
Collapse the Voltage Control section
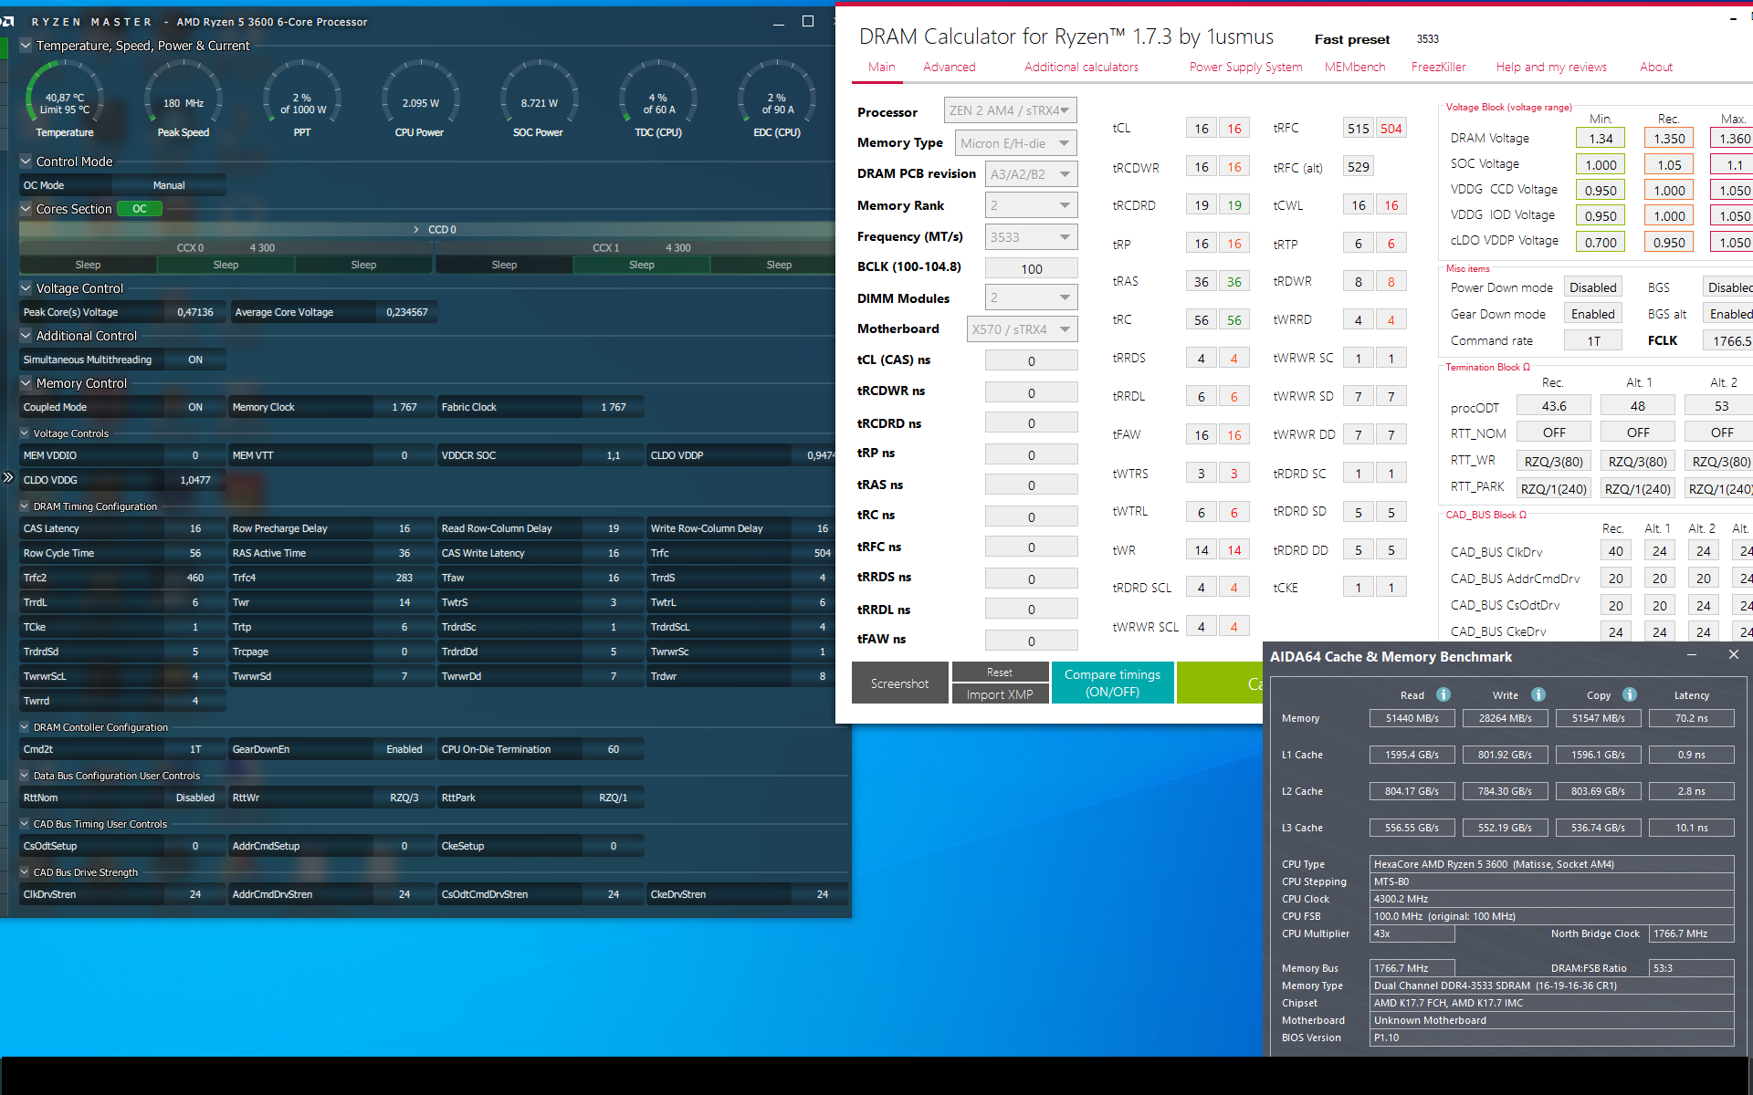pyautogui.click(x=26, y=288)
